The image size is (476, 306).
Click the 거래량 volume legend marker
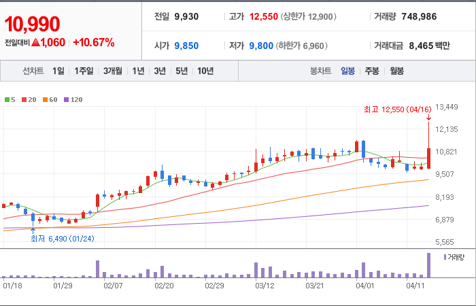454,258
